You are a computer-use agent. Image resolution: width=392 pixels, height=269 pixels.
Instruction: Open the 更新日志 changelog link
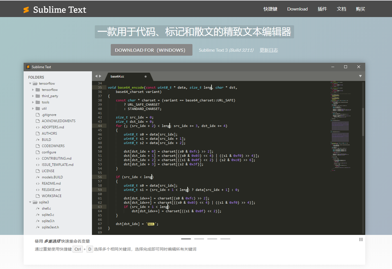[269, 50]
